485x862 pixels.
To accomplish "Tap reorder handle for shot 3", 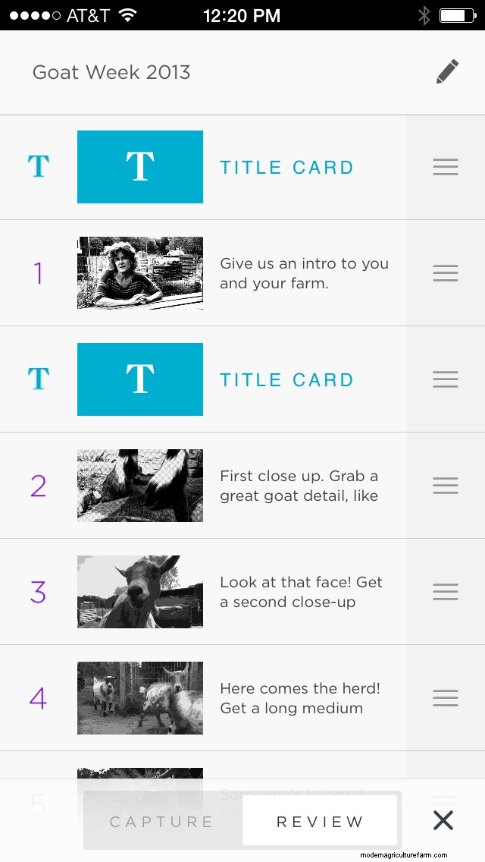I will 446,592.
